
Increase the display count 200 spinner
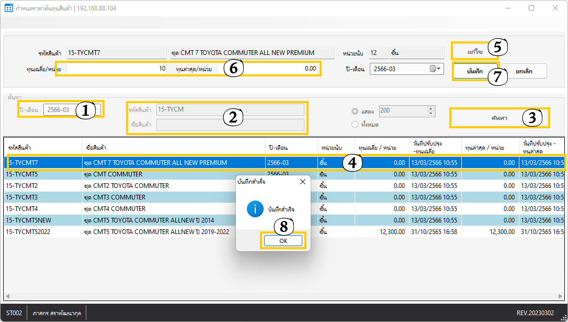430,108
